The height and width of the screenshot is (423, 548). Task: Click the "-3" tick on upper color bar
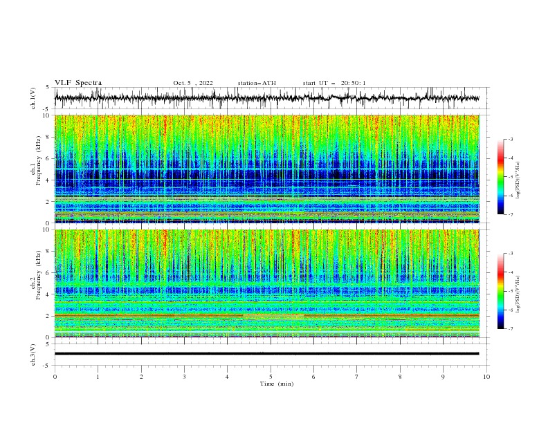tap(510, 139)
